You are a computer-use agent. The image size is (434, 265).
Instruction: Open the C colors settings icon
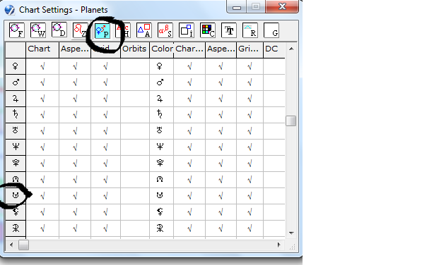click(208, 30)
